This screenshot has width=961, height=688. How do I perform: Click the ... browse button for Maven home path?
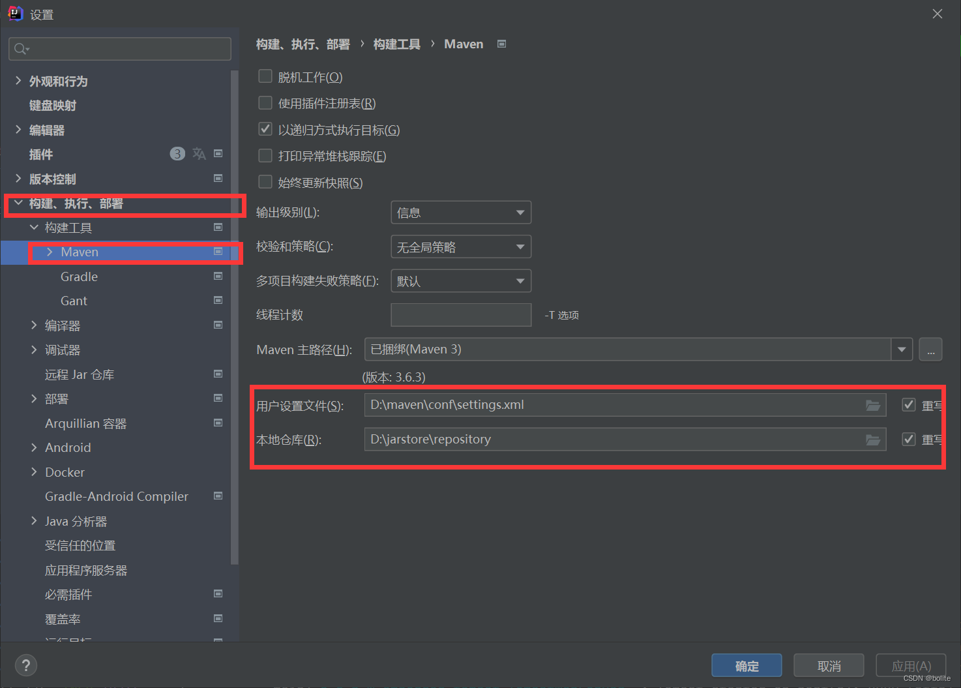pos(930,350)
